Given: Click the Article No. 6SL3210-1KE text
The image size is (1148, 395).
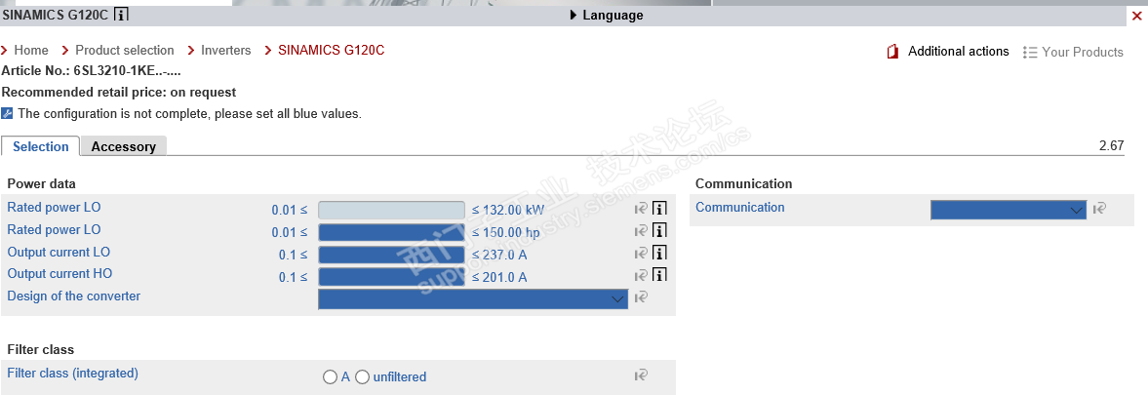Looking at the screenshot, I should (92, 72).
